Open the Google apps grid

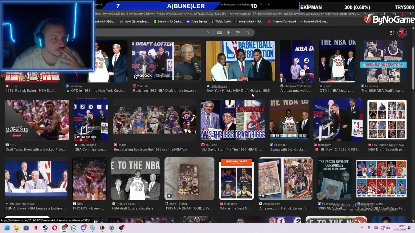pyautogui.click(x=392, y=33)
